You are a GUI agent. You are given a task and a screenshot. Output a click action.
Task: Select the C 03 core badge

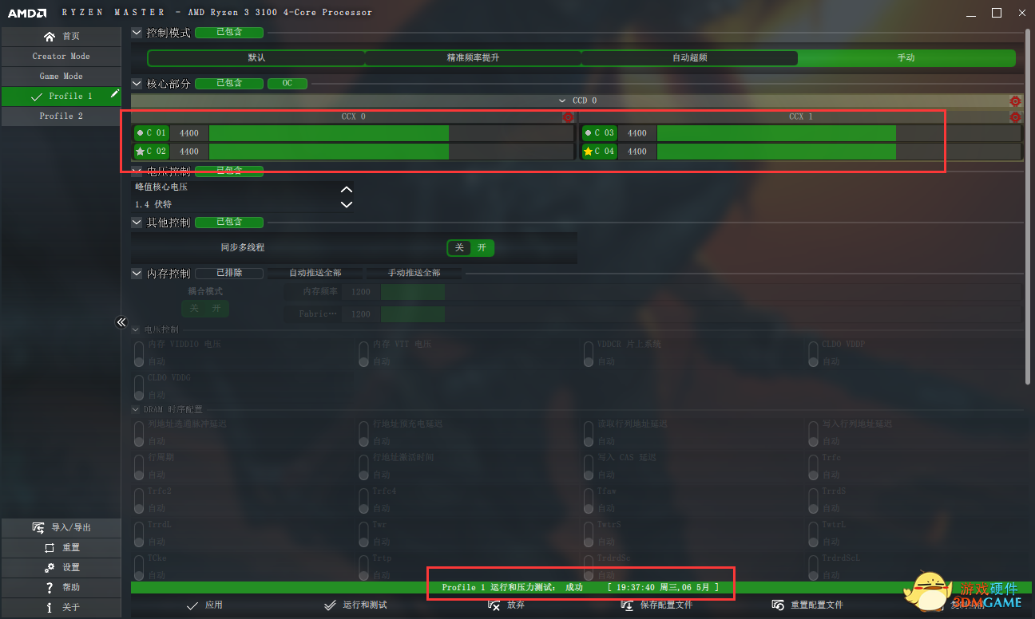[x=600, y=133]
